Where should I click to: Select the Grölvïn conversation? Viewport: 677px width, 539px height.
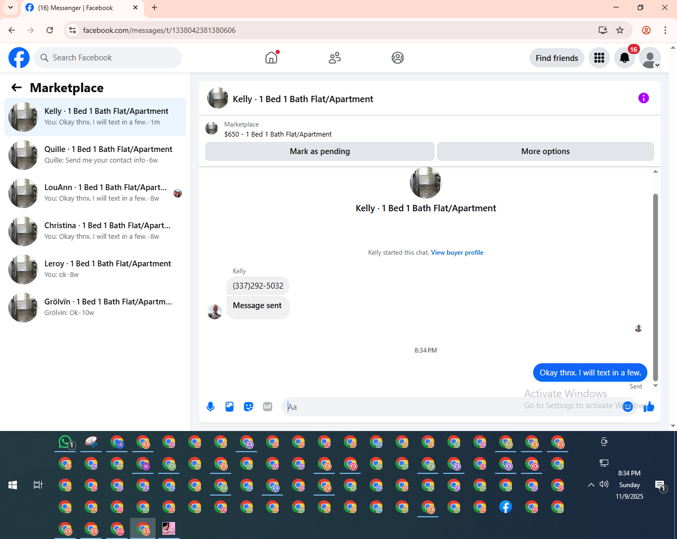(x=95, y=308)
